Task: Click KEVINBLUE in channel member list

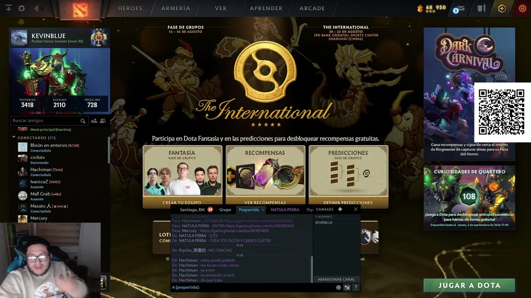Action: click(x=324, y=223)
